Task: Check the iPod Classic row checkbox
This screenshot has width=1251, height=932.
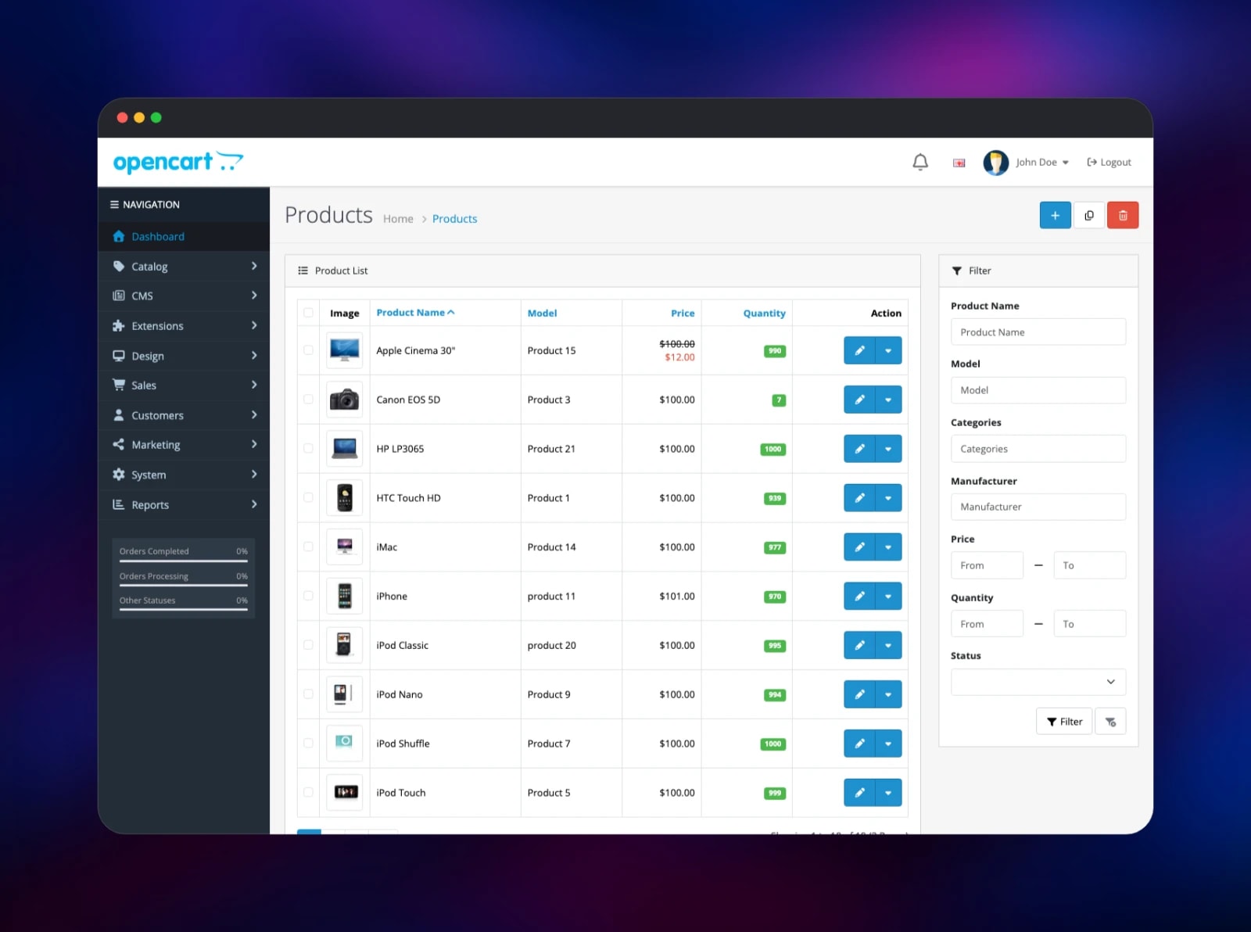Action: [308, 645]
